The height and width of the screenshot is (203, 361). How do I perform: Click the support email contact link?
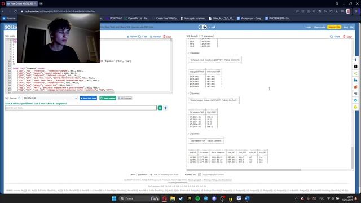pyautogui.click(x=213, y=175)
